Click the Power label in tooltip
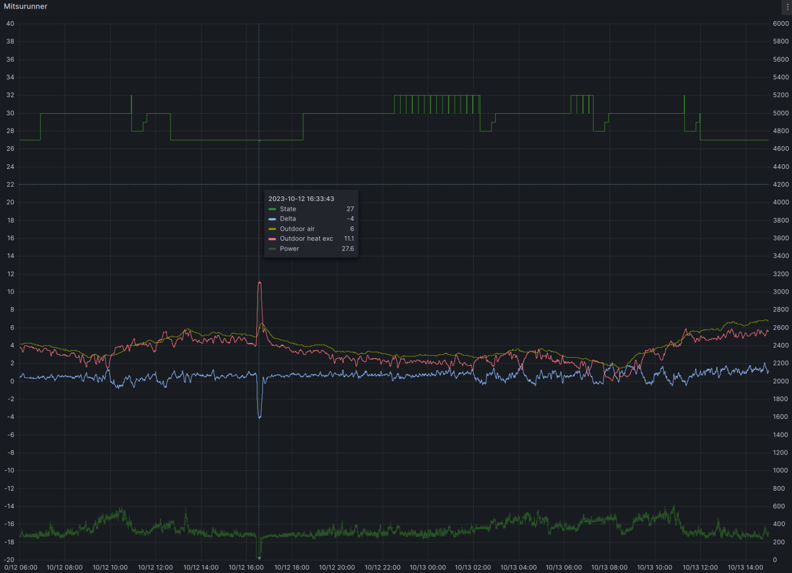Viewport: 792px width, 573px height. 289,249
